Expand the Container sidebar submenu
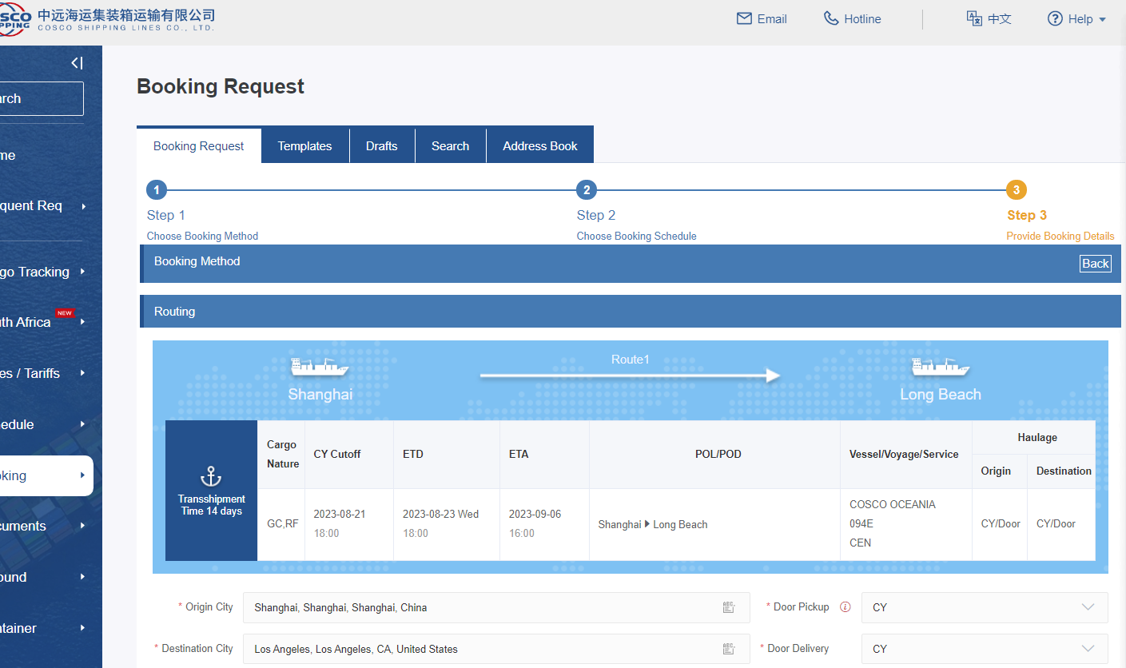The image size is (1126, 668). click(83, 628)
